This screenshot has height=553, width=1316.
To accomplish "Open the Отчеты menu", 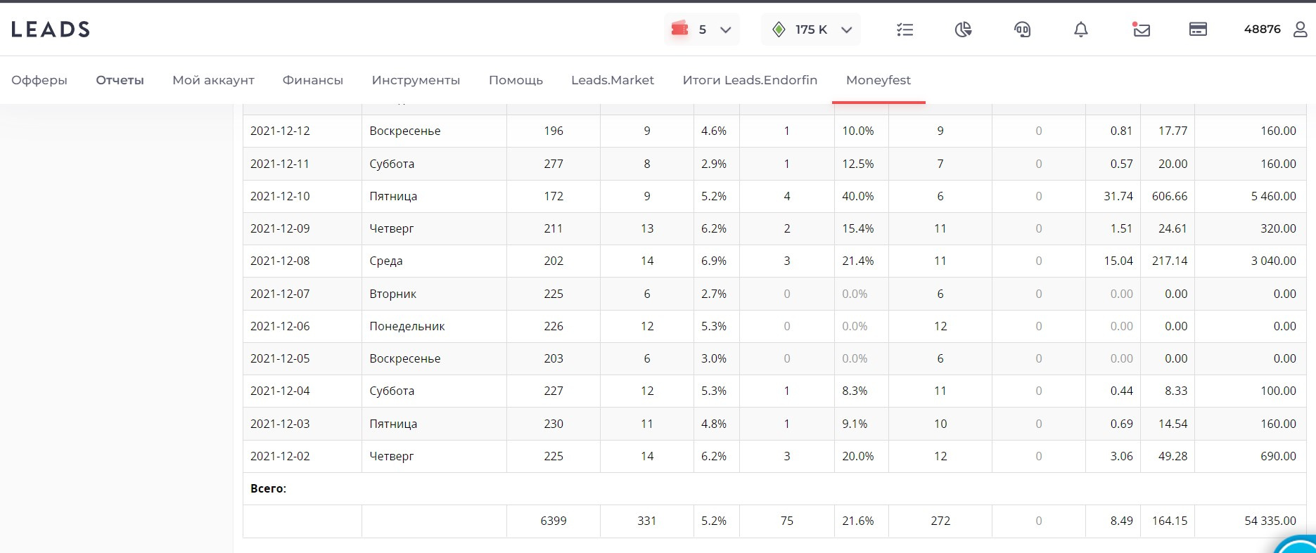I will click(120, 80).
